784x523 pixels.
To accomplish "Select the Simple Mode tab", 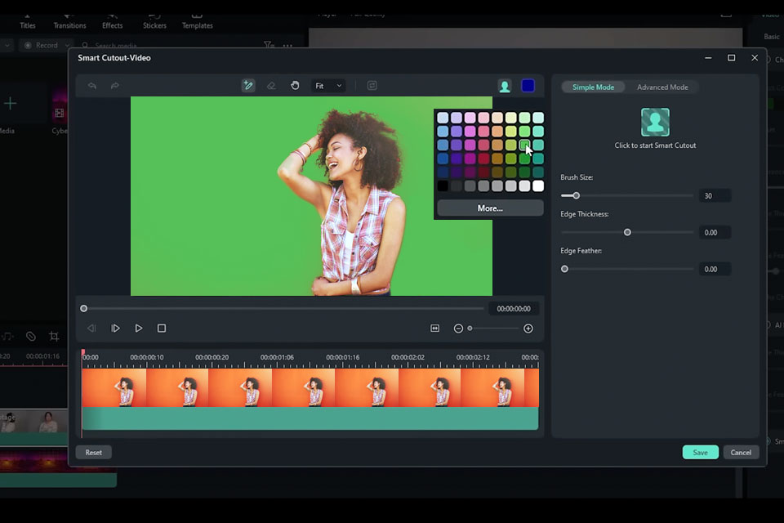I will pos(593,87).
